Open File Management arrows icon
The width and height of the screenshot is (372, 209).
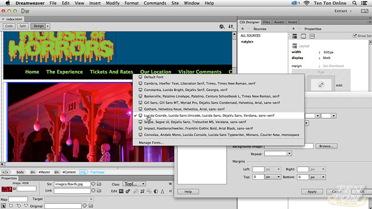point(231,27)
